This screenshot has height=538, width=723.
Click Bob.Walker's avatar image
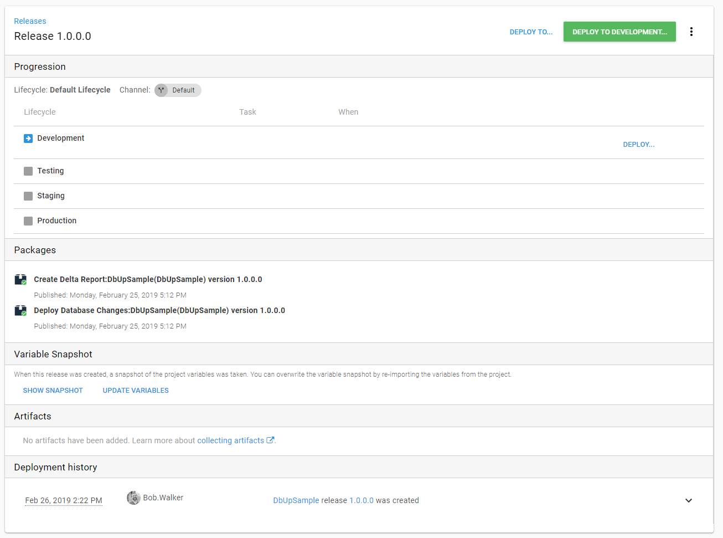(133, 498)
